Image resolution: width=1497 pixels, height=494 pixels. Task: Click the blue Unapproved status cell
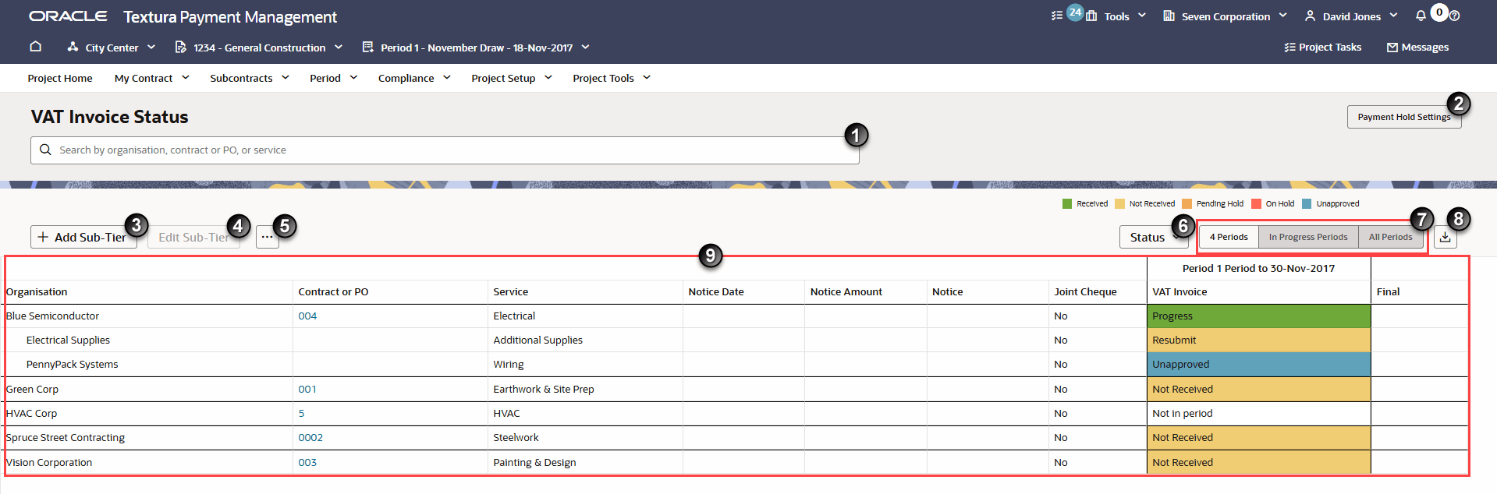point(1258,364)
